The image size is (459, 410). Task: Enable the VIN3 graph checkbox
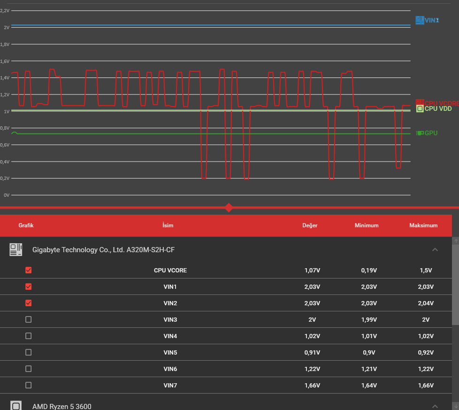[x=29, y=319]
